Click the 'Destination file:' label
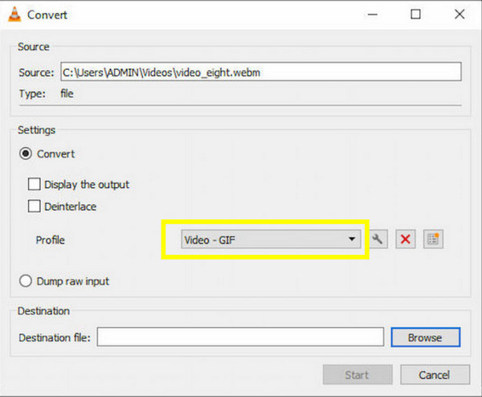482x397 pixels. coord(55,338)
